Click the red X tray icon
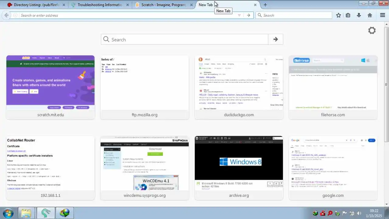 [323, 213]
